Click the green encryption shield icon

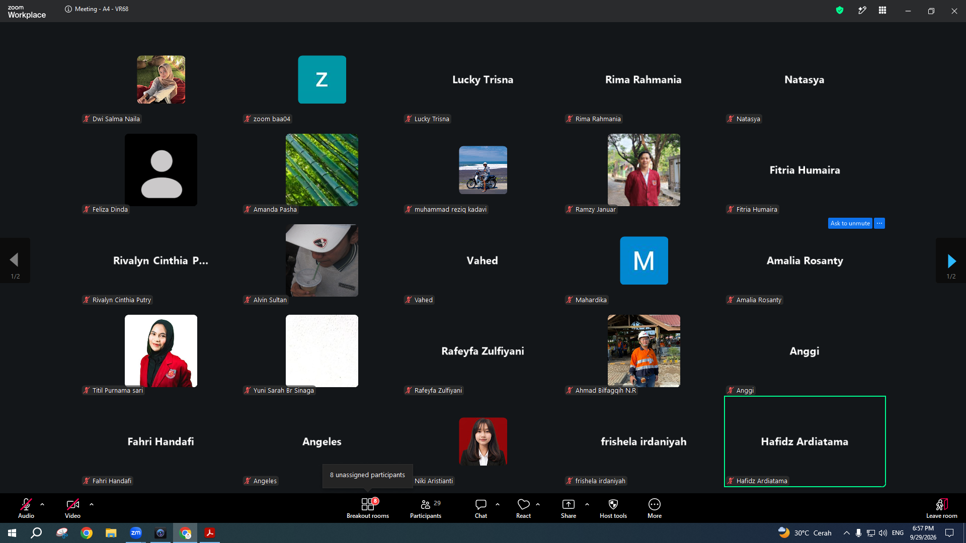click(x=840, y=10)
